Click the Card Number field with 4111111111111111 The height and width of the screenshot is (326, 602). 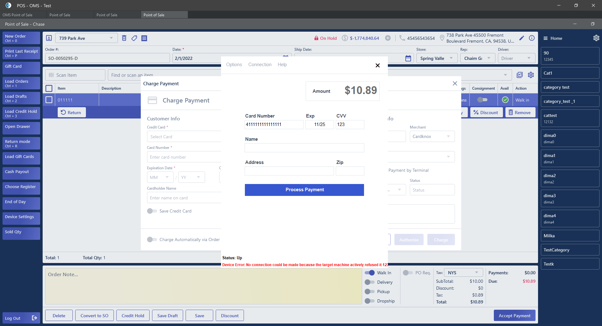pos(274,124)
